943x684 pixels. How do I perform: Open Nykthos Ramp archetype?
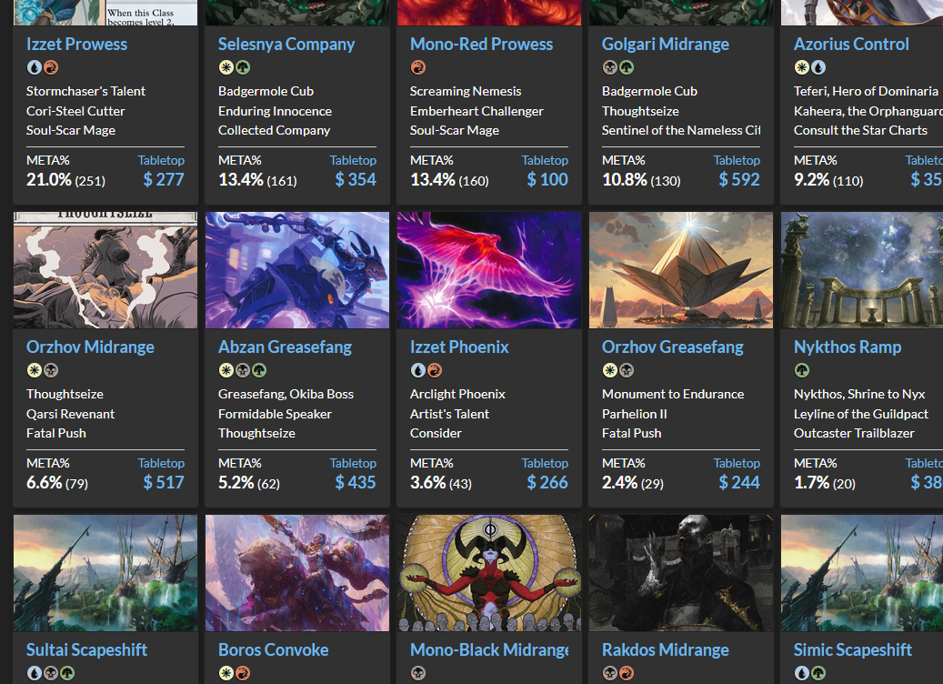pos(848,347)
